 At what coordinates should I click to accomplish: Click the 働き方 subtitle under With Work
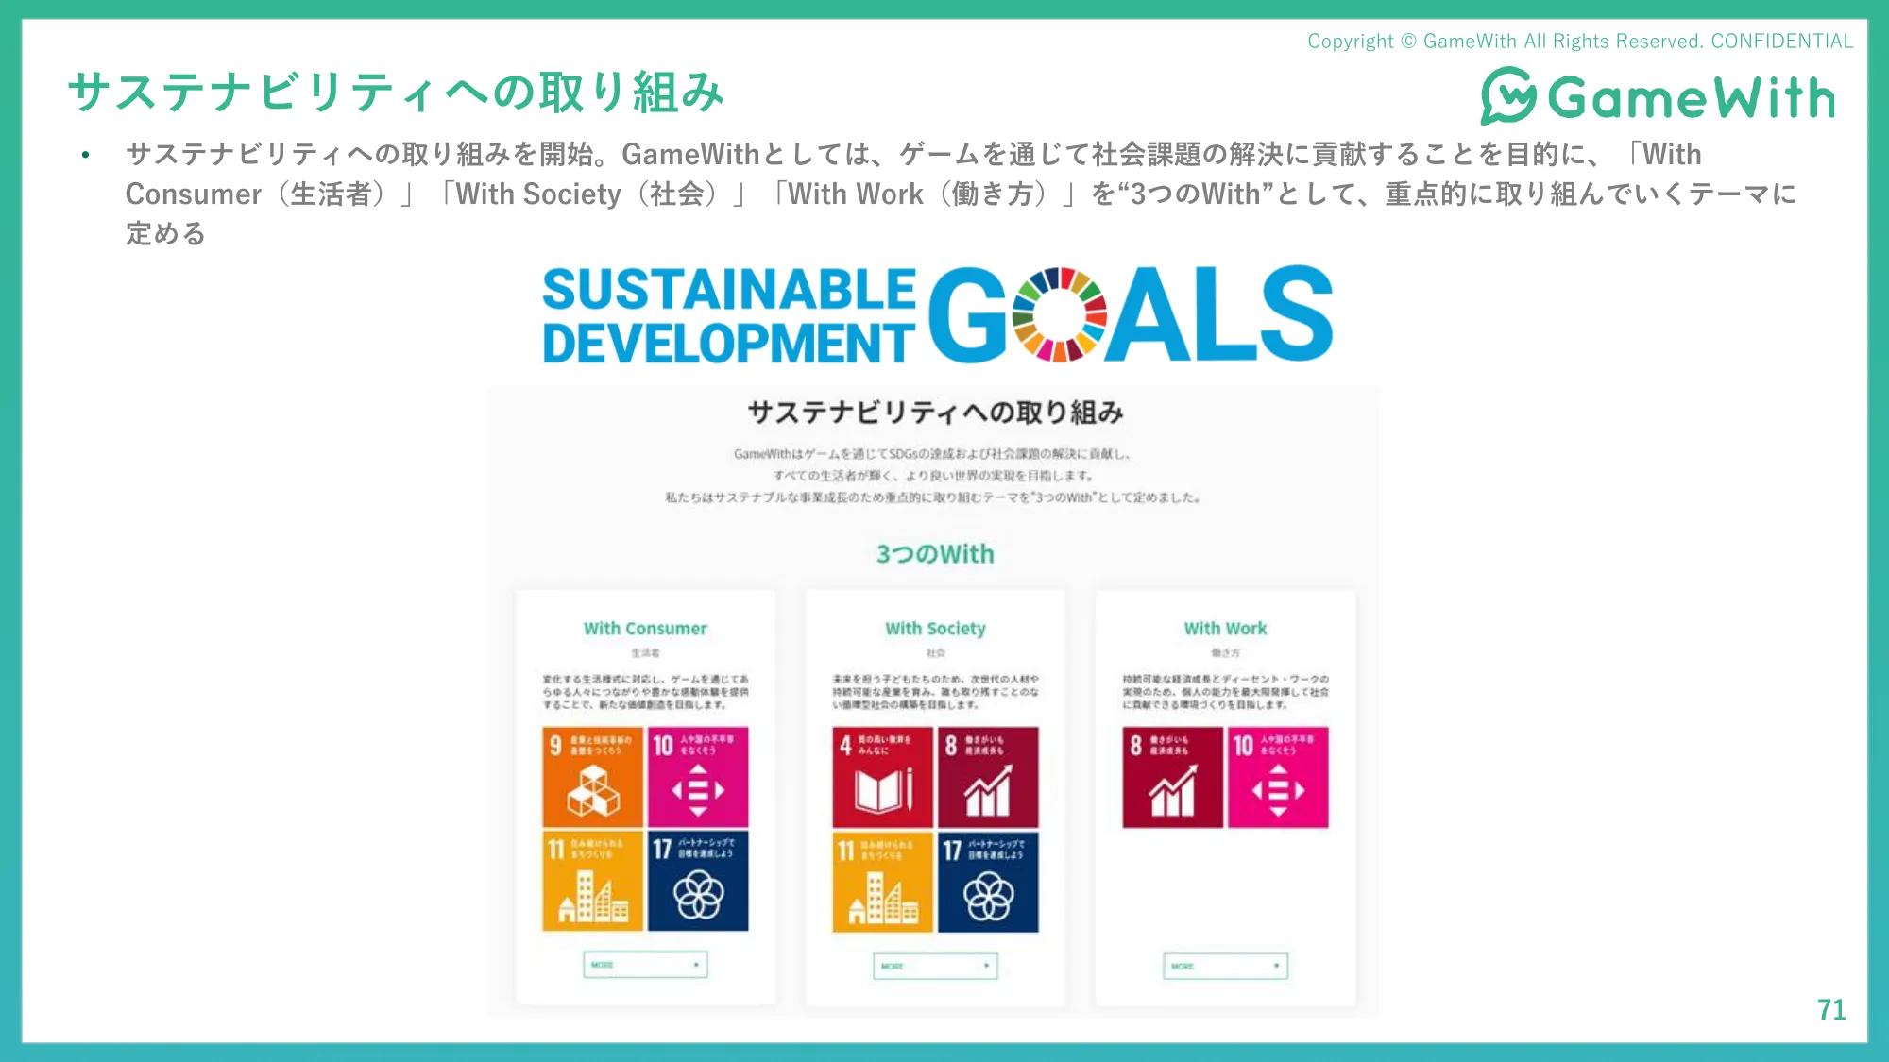1225,653
